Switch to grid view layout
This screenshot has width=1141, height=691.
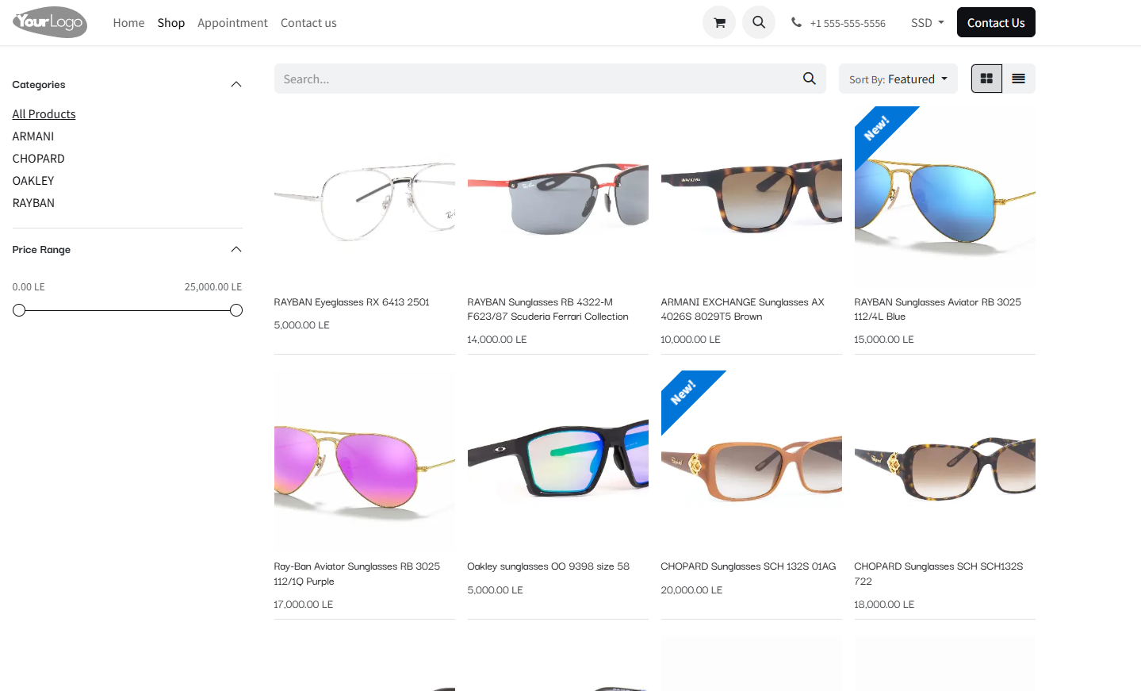(x=986, y=79)
